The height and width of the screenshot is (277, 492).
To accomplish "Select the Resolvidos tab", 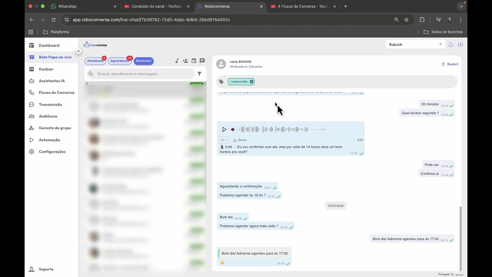I will pos(144,61).
